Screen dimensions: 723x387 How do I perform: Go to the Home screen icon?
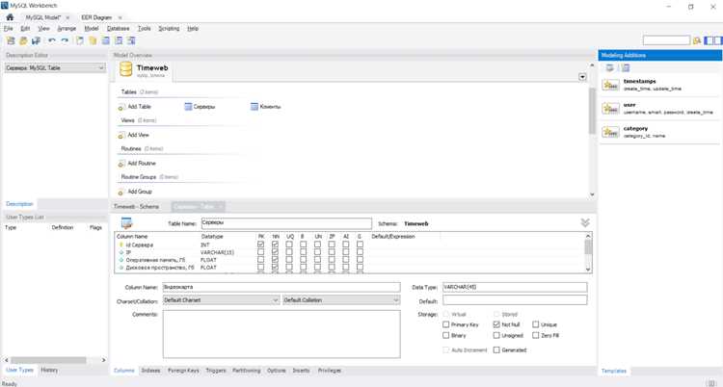(10, 17)
